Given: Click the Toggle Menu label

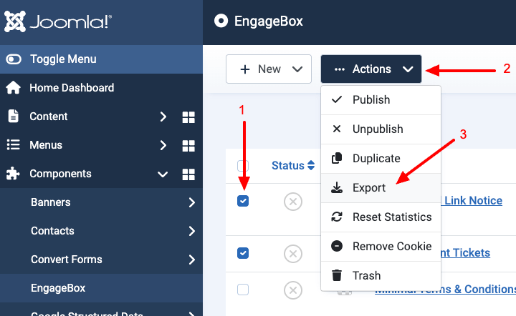Looking at the screenshot, I should (63, 59).
